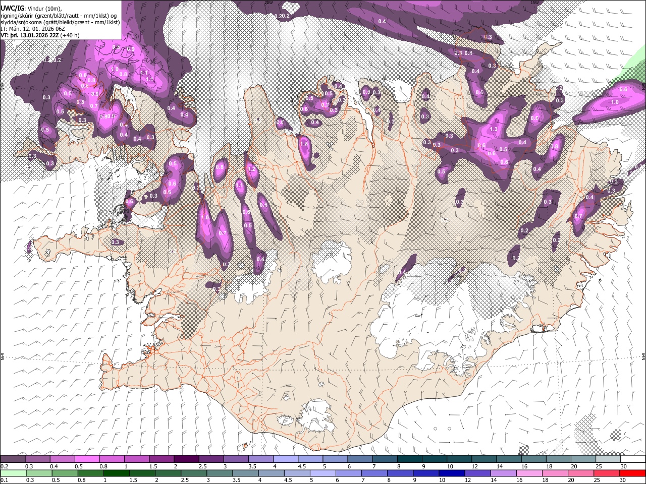Pick upper legend swatch between 3.5 and 4

pyautogui.click(x=261, y=459)
